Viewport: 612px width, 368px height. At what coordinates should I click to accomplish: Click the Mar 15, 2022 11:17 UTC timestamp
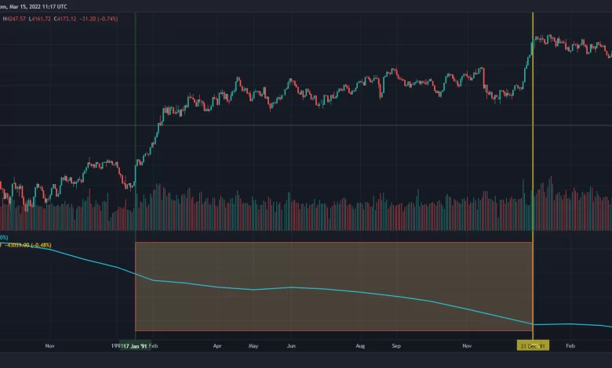tap(33, 7)
